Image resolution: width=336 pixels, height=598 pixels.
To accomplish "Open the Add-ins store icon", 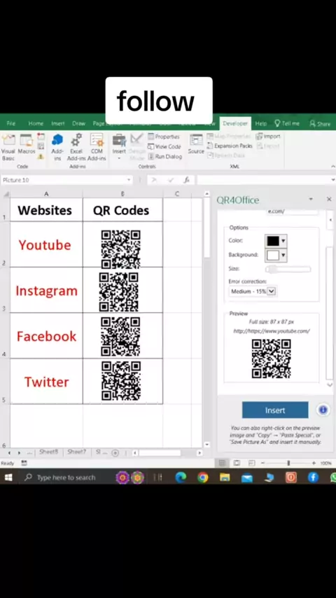I will coord(57,147).
